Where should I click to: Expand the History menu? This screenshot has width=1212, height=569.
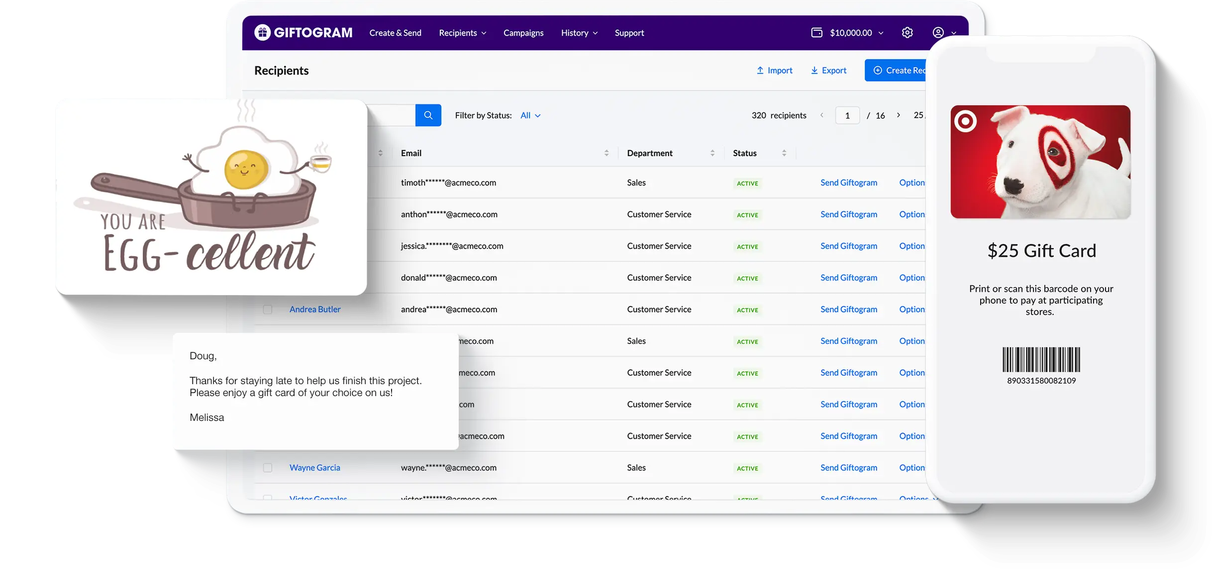[579, 33]
